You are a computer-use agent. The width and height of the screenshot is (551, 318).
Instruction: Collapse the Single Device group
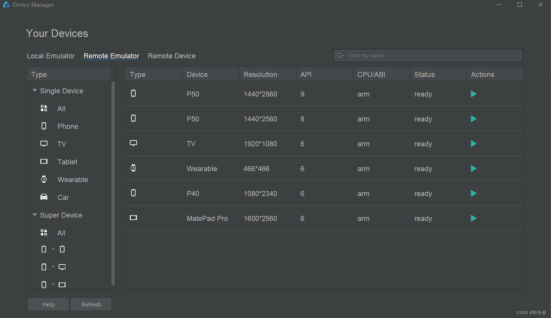(x=35, y=91)
